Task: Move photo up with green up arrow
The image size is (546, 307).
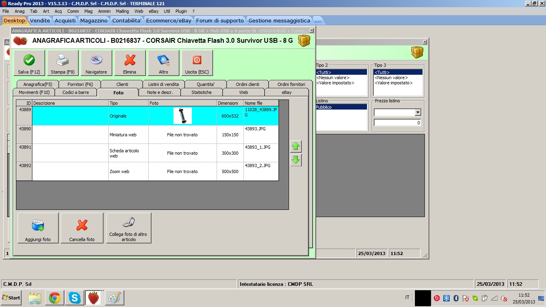Action: click(296, 146)
